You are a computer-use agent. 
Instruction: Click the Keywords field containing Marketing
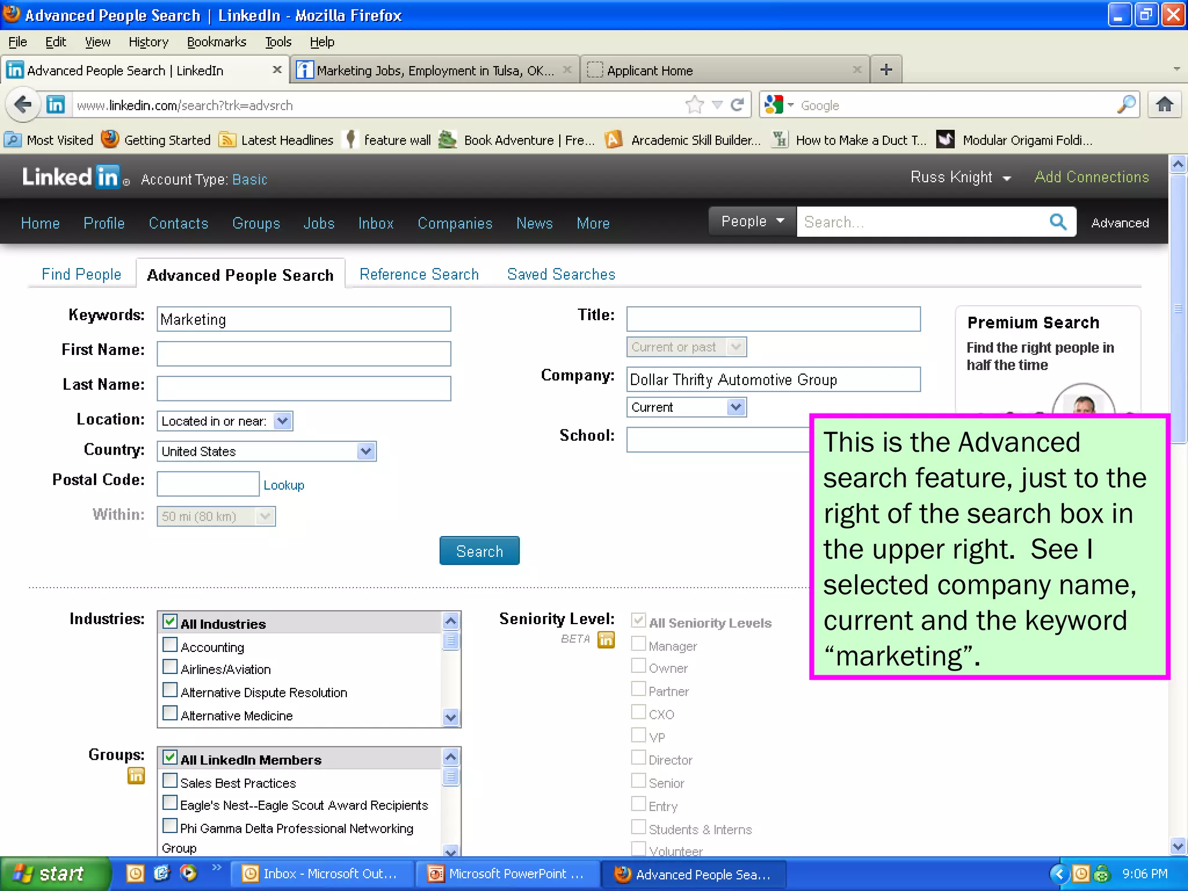coord(304,319)
